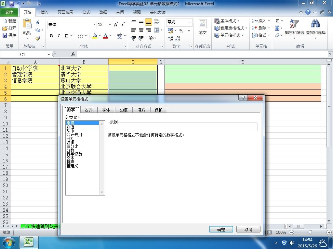333x249 pixels.
Task: Align text to top
Action: pos(134,22)
